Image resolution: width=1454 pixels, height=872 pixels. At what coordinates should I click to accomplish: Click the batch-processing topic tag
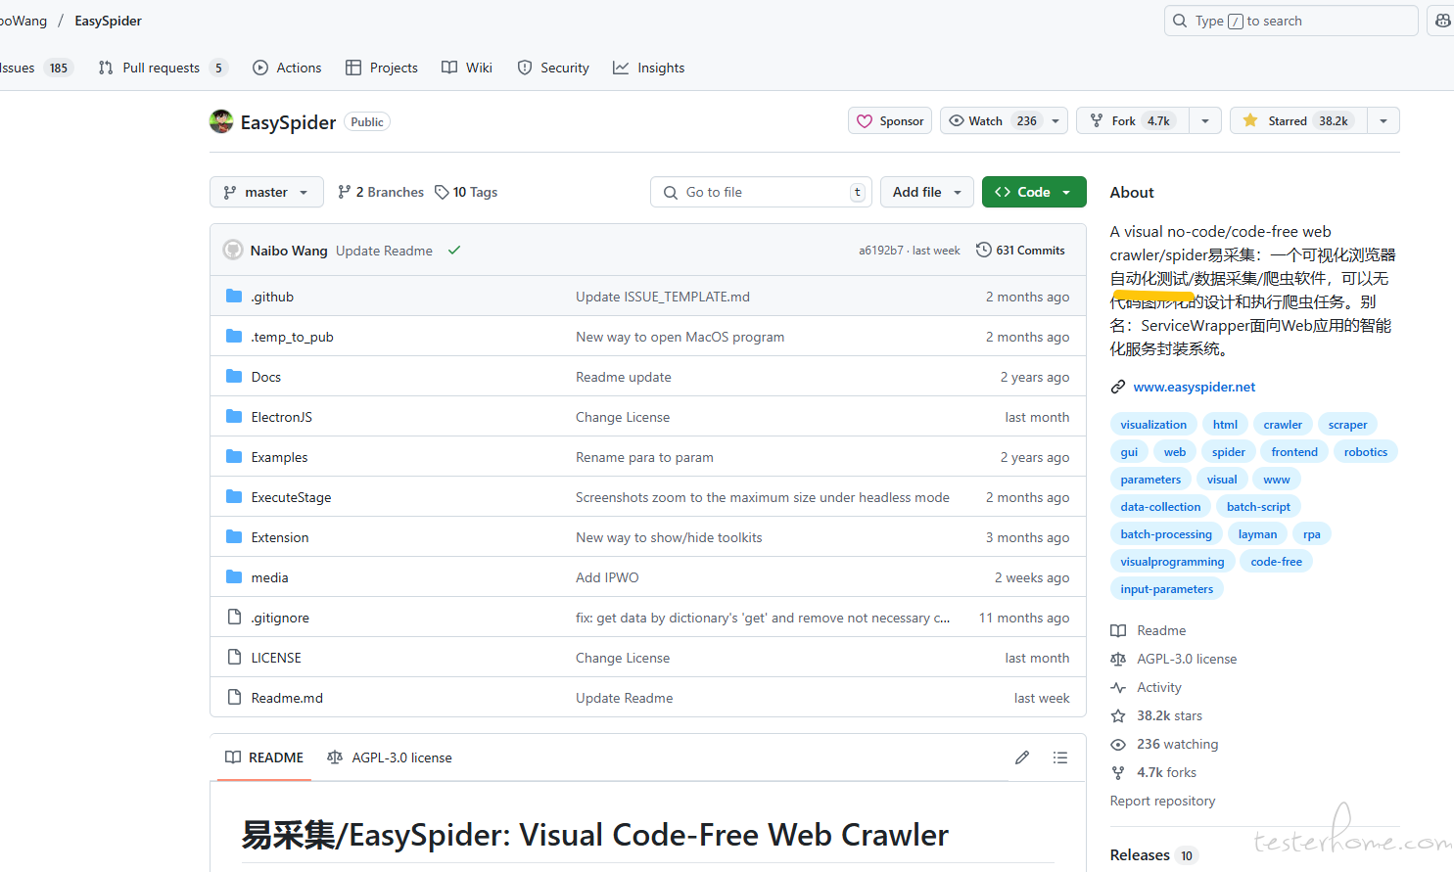pyautogui.click(x=1166, y=534)
